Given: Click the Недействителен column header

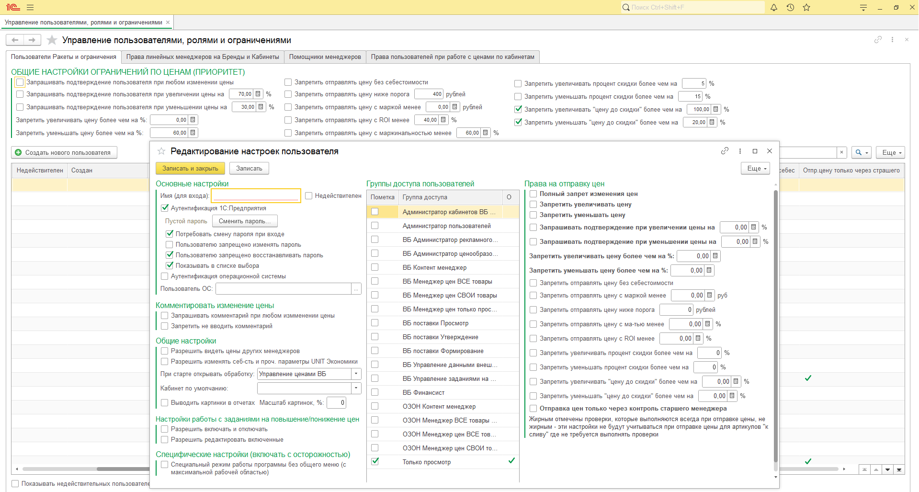Looking at the screenshot, I should (x=40, y=170).
